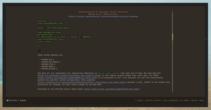The width and height of the screenshot is (211, 110).
Task: Click the 'read_lock(&binfmt_lock);' code line
Action: click(x=50, y=32)
